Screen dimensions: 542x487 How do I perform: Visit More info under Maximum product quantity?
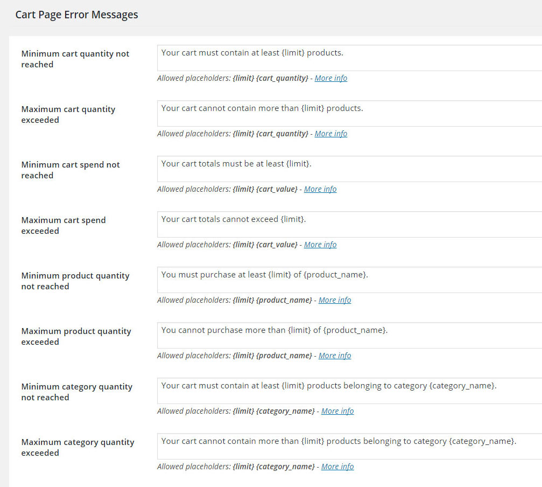334,356
